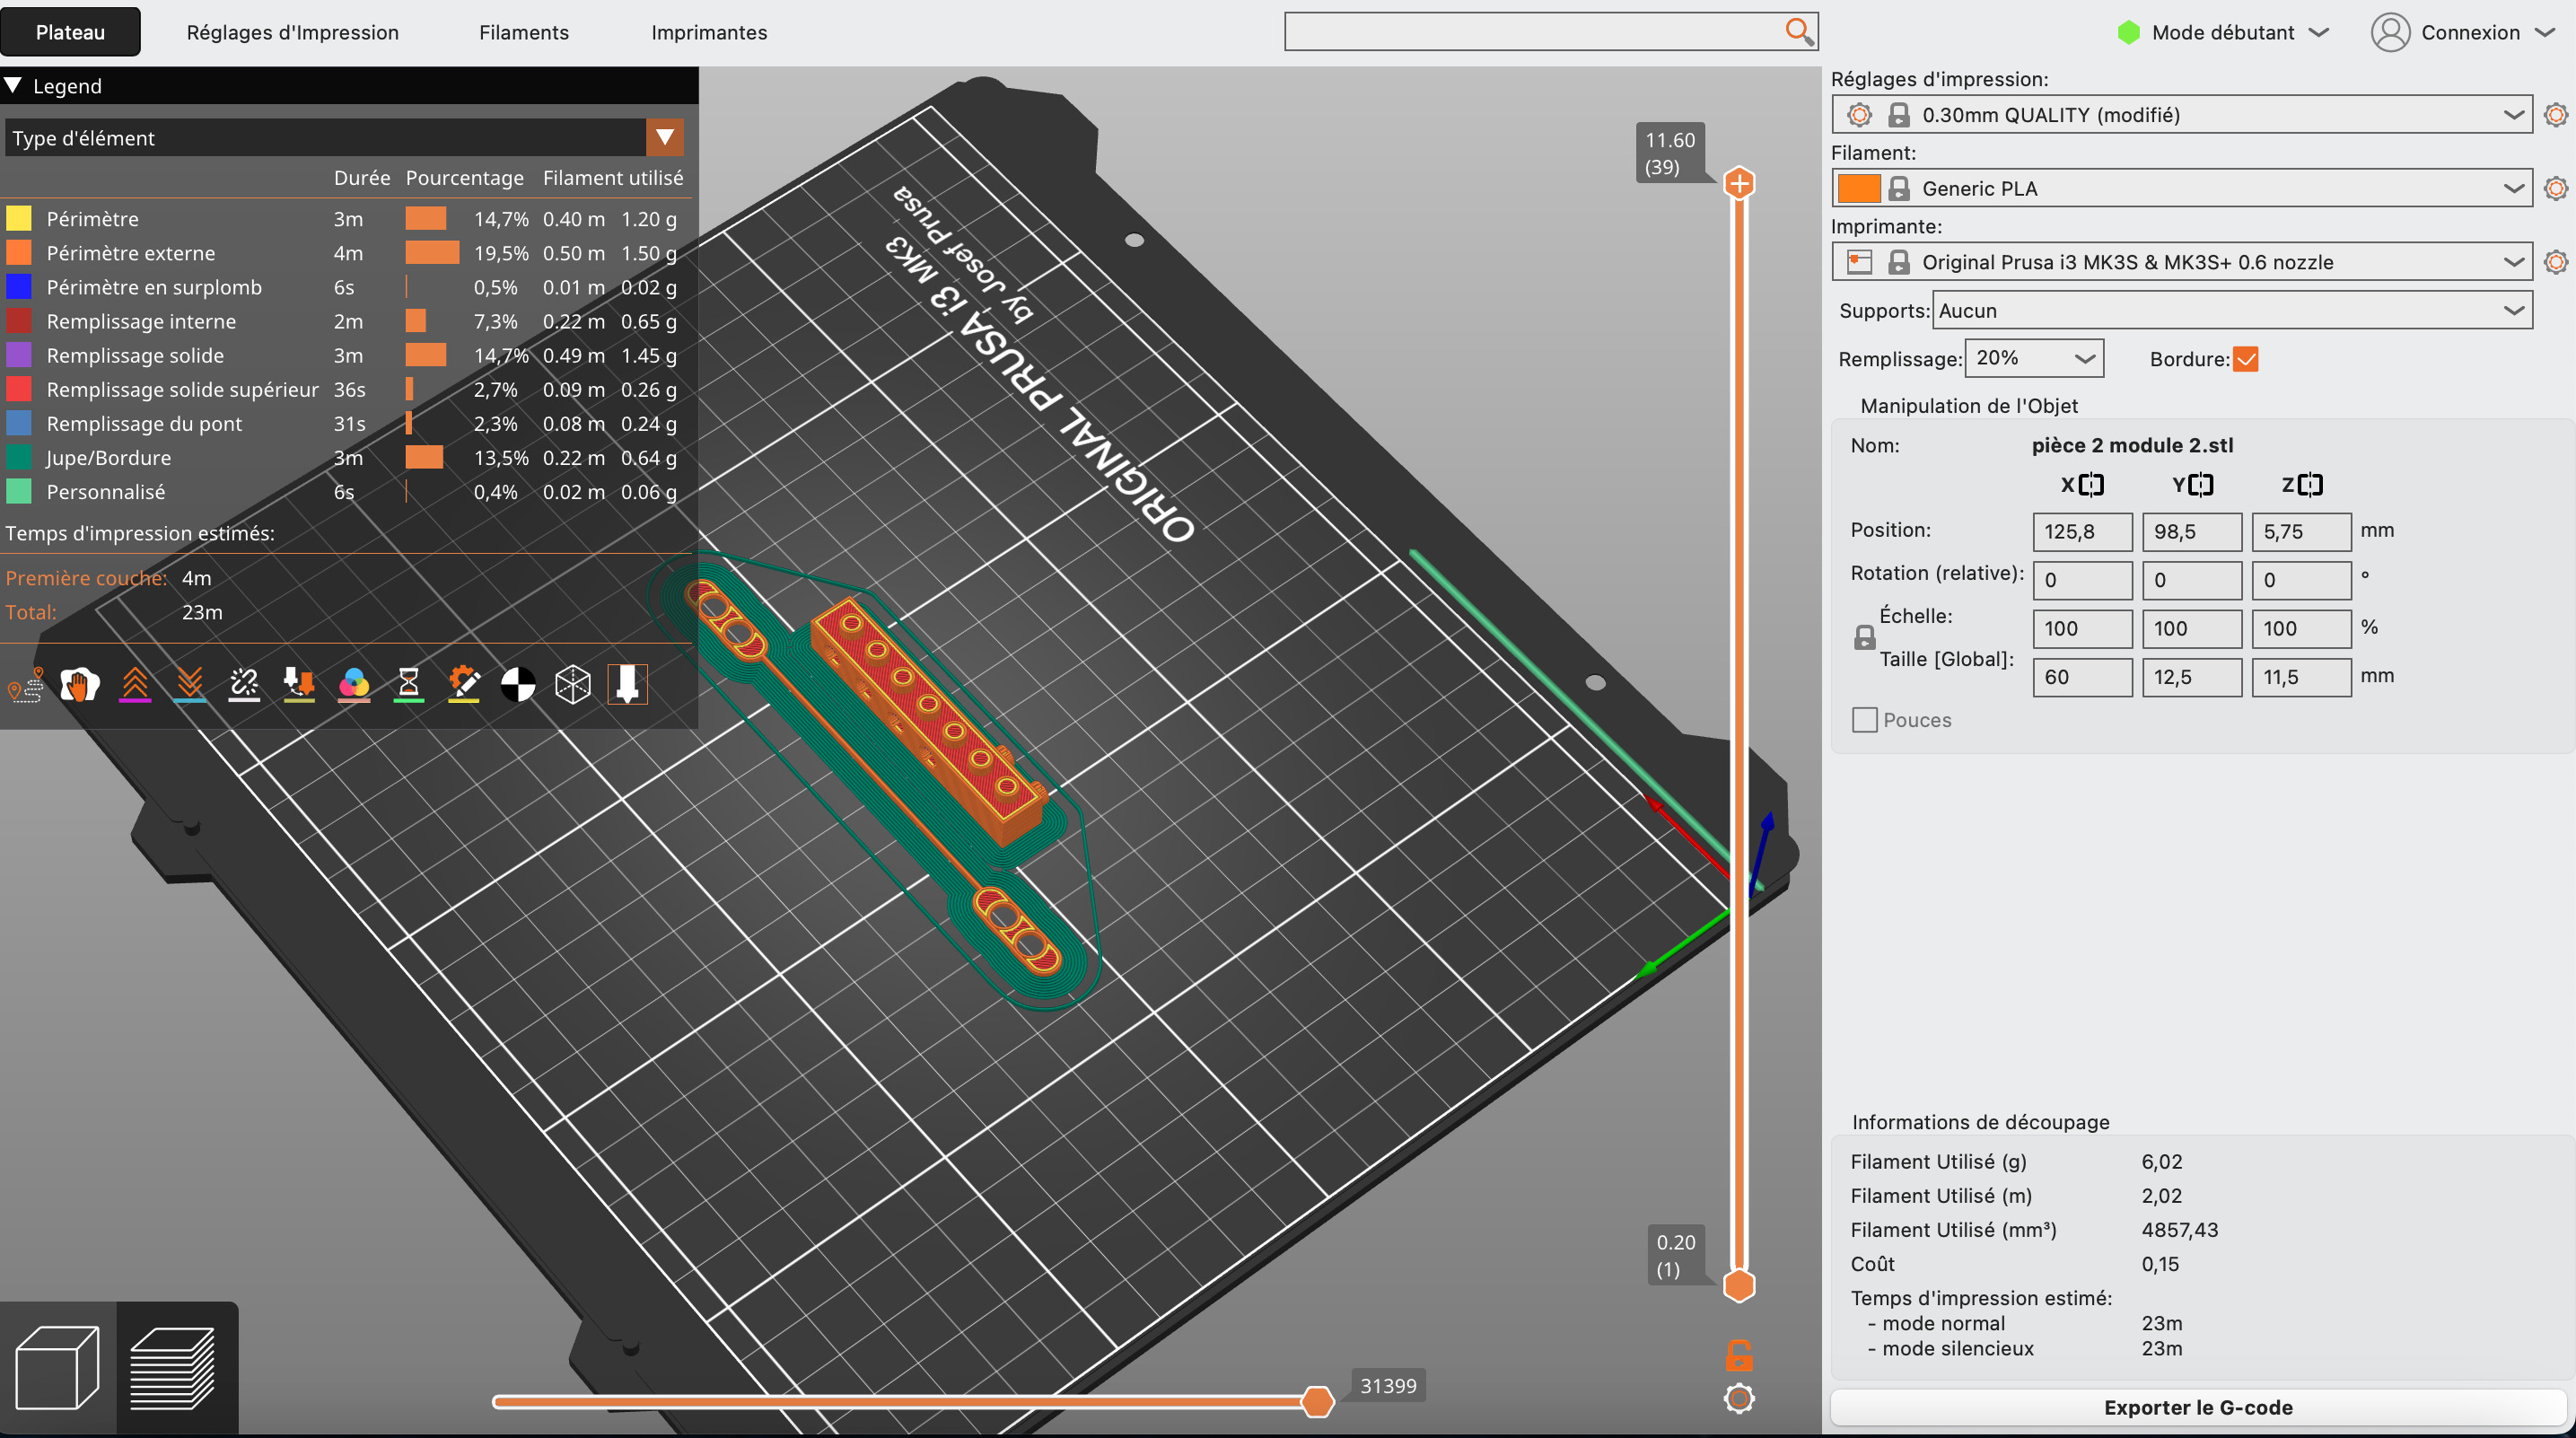
Task: Switch to 3D editor cube view
Action: (58, 1368)
